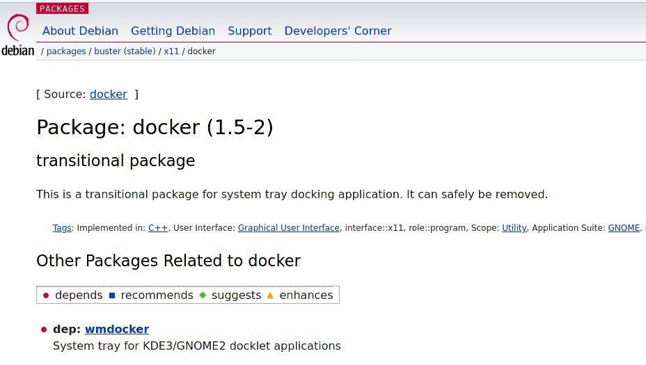This screenshot has width=646, height=365.
Task: Click the red depends legend dot
Action: pos(46,295)
